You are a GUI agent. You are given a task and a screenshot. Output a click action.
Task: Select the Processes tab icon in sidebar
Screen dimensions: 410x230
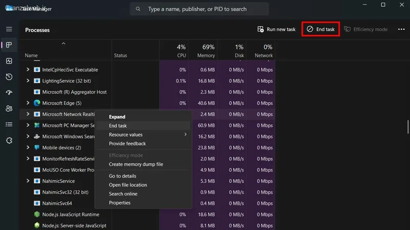pos(9,45)
